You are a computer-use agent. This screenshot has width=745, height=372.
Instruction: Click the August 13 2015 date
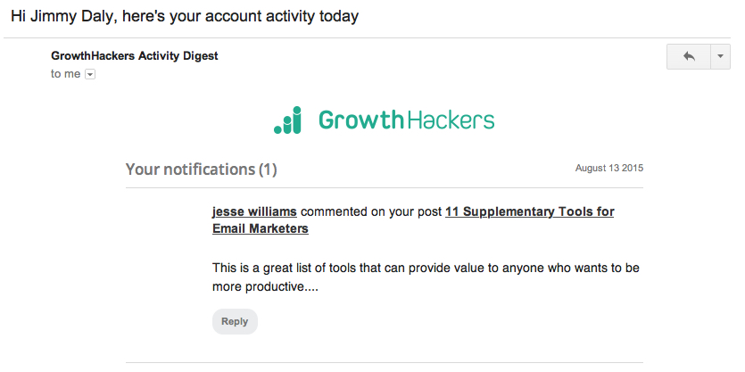tap(609, 168)
